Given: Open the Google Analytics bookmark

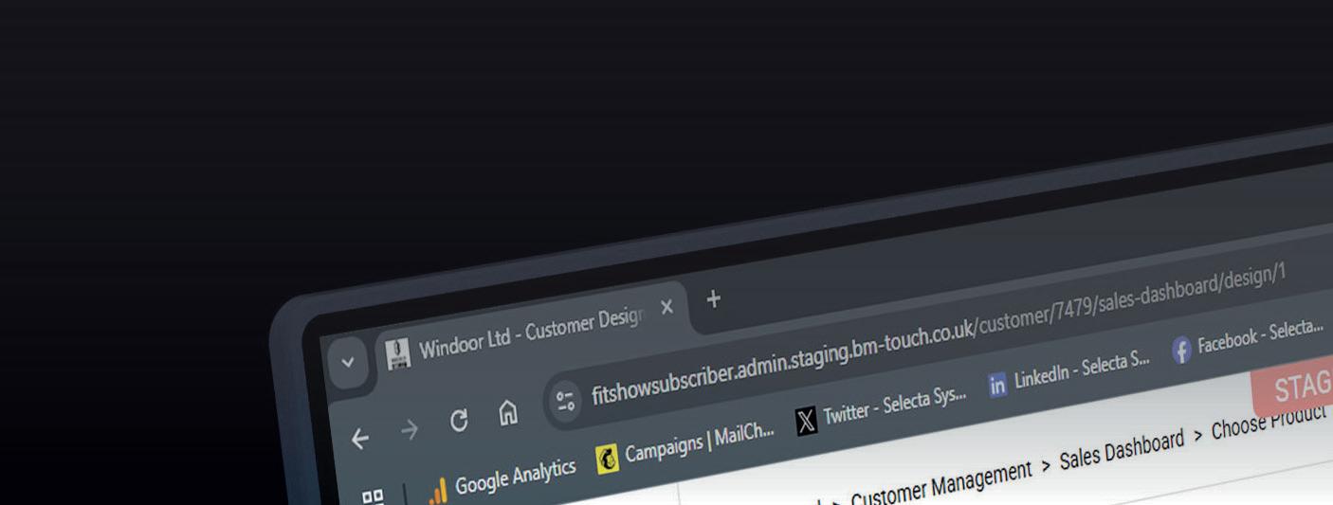Looking at the screenshot, I should coord(502,480).
